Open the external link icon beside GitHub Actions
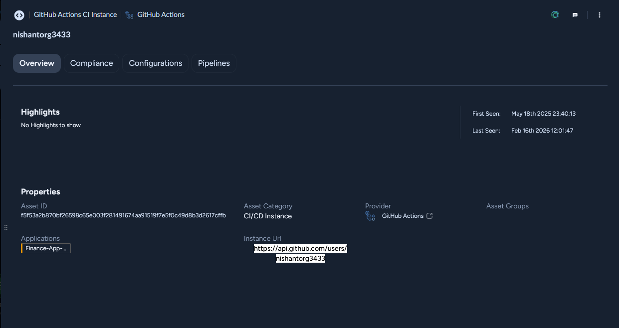The width and height of the screenshot is (619, 328). (429, 216)
